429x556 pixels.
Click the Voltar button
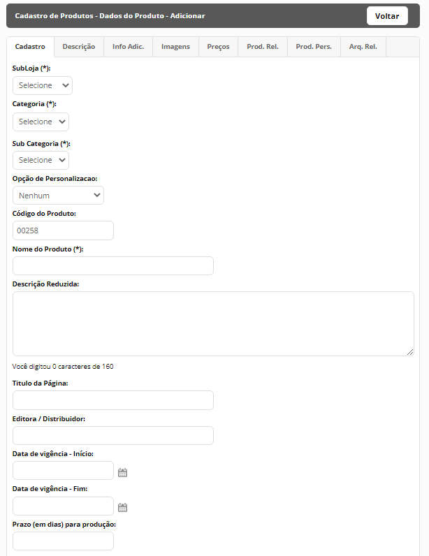point(387,16)
